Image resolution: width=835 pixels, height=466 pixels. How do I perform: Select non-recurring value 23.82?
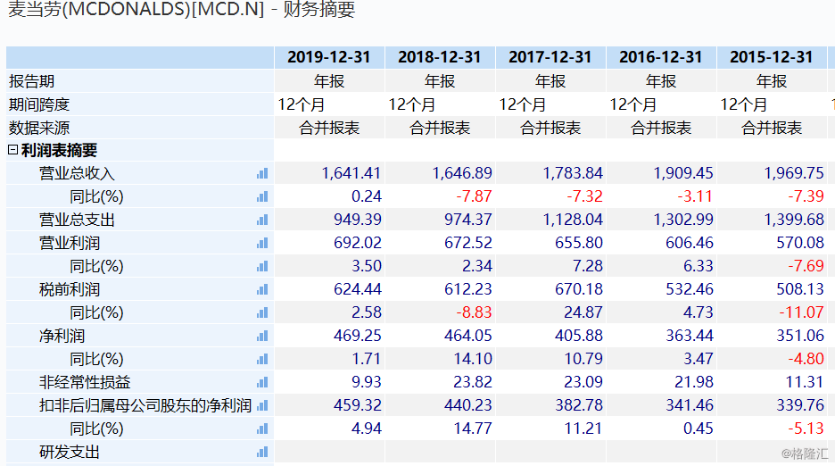473,382
